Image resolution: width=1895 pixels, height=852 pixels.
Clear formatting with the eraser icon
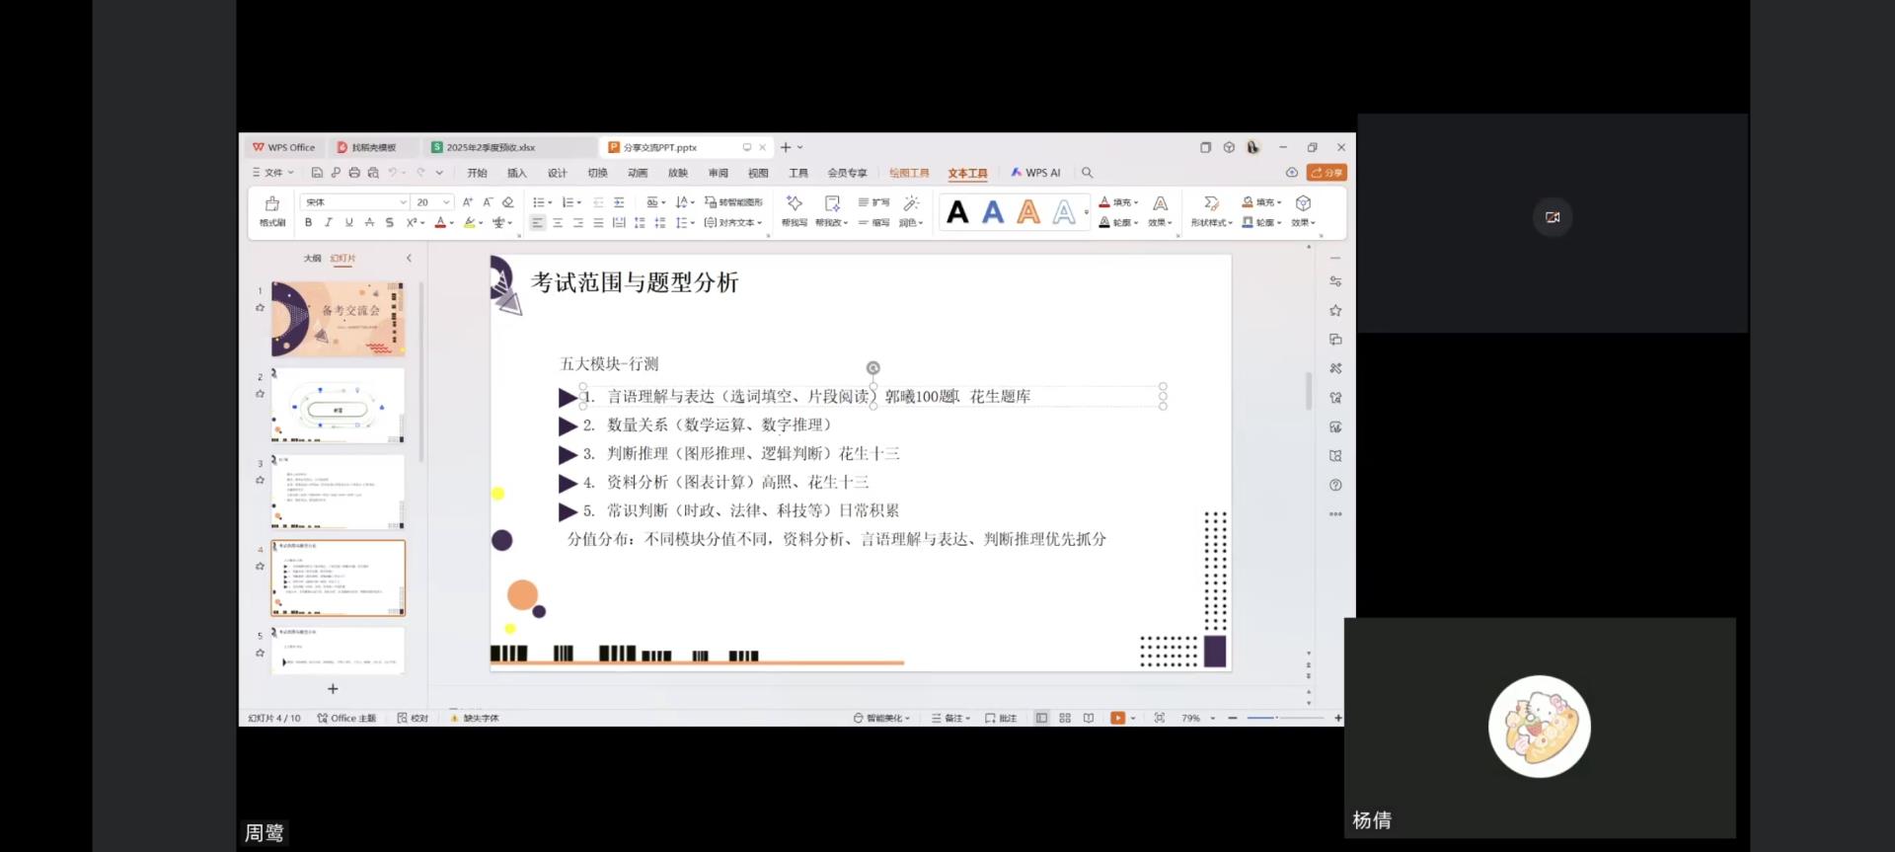pyautogui.click(x=508, y=201)
